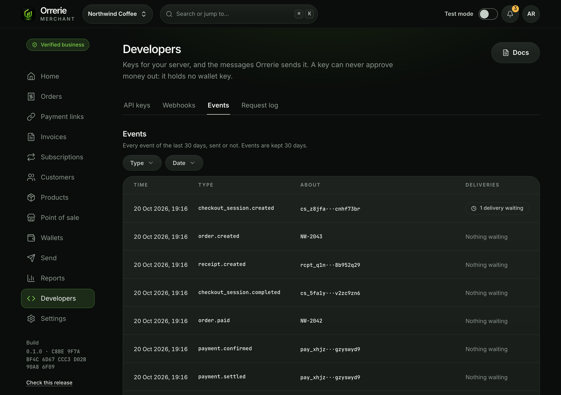Open Orders via its receipt icon
561x395 pixels.
pyautogui.click(x=31, y=97)
